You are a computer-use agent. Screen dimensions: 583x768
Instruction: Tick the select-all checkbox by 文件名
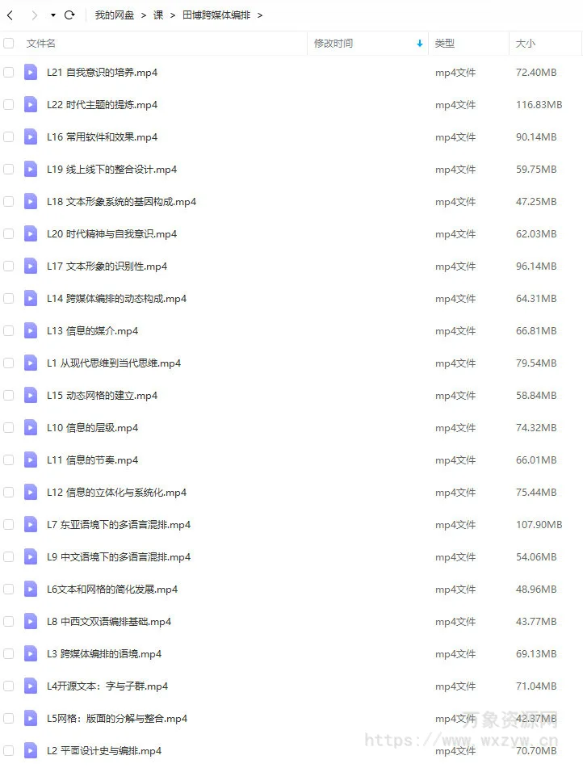pyautogui.click(x=8, y=44)
